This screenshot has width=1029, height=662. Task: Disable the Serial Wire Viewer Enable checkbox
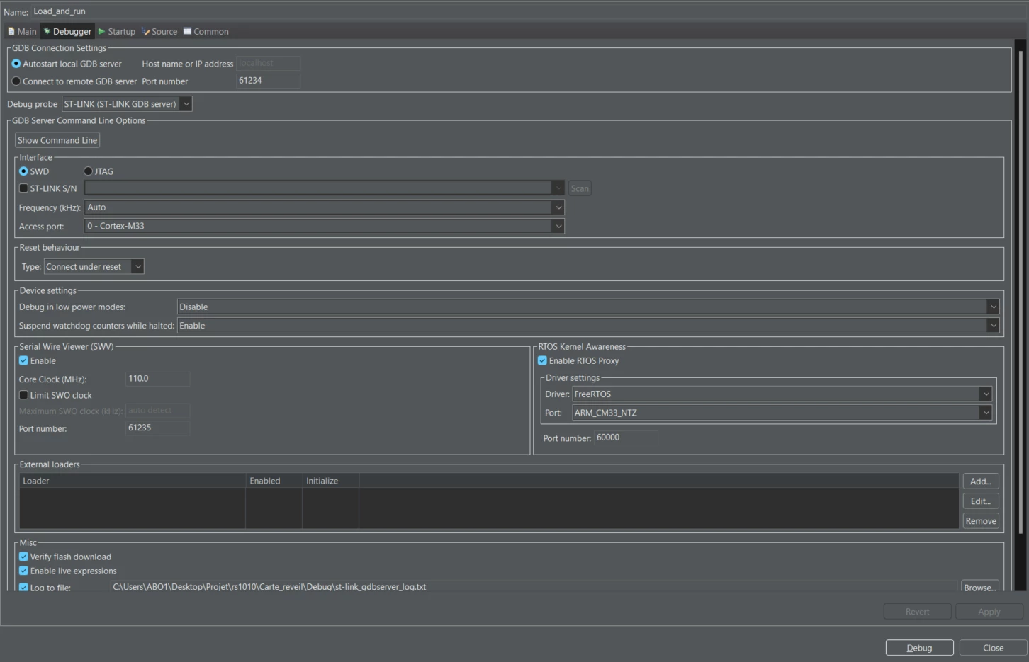(x=23, y=360)
